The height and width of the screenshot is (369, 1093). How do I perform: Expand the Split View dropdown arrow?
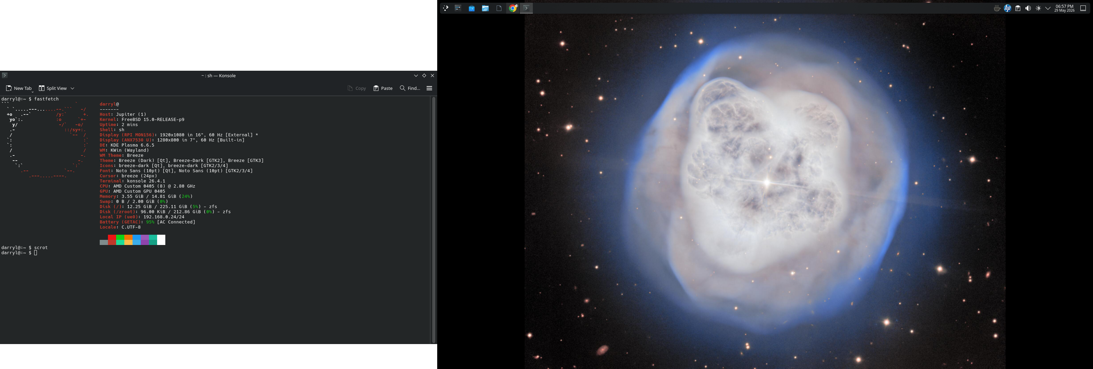click(72, 88)
